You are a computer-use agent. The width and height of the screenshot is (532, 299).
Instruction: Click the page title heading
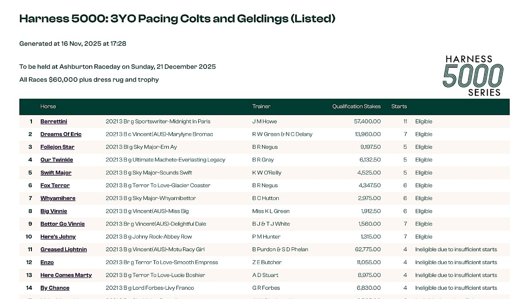pos(177,19)
